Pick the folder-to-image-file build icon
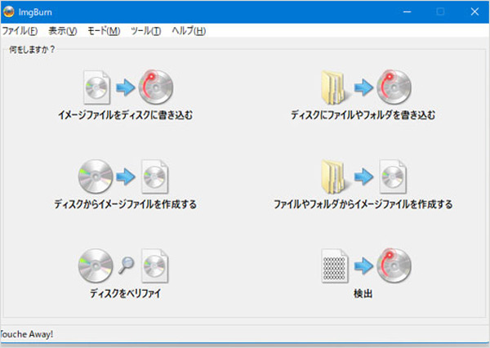Viewport: 490px width, 348px height. pyautogui.click(x=363, y=176)
